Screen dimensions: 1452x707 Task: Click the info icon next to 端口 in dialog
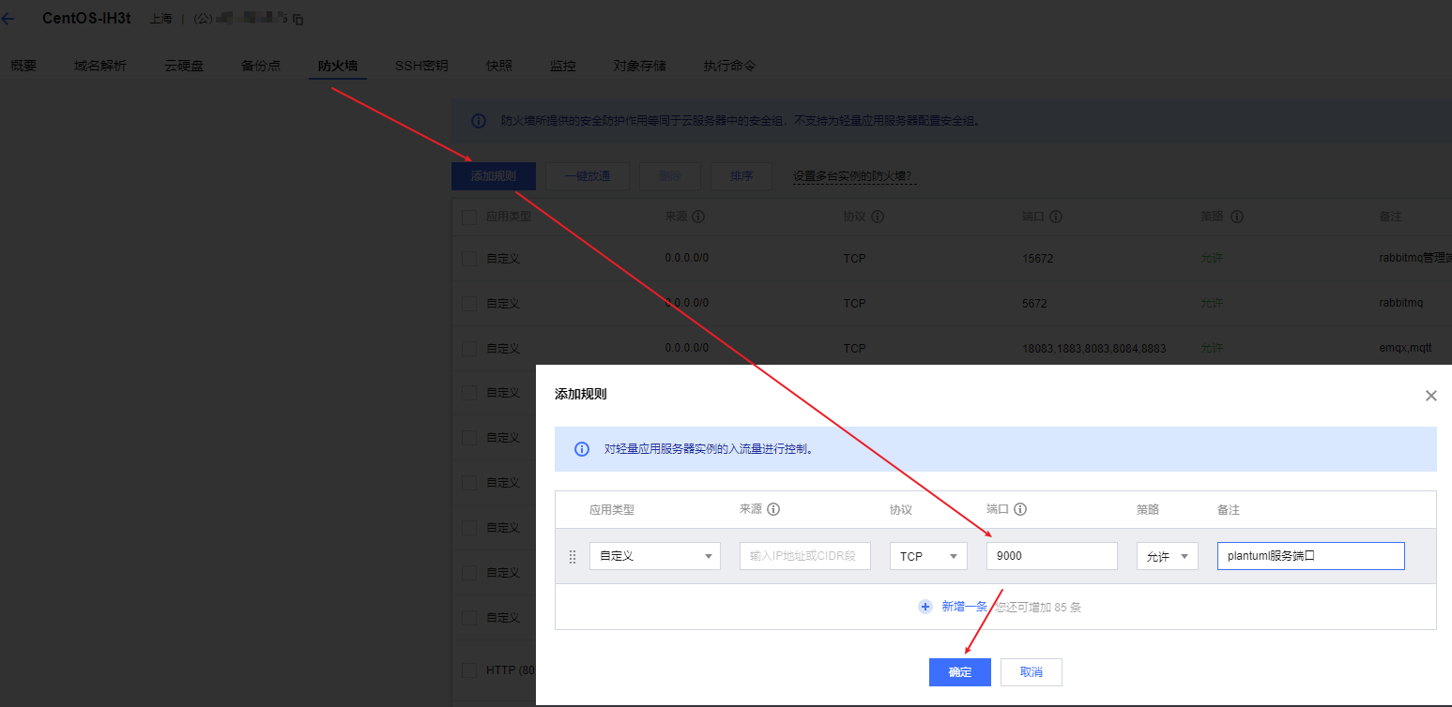[x=1020, y=509]
